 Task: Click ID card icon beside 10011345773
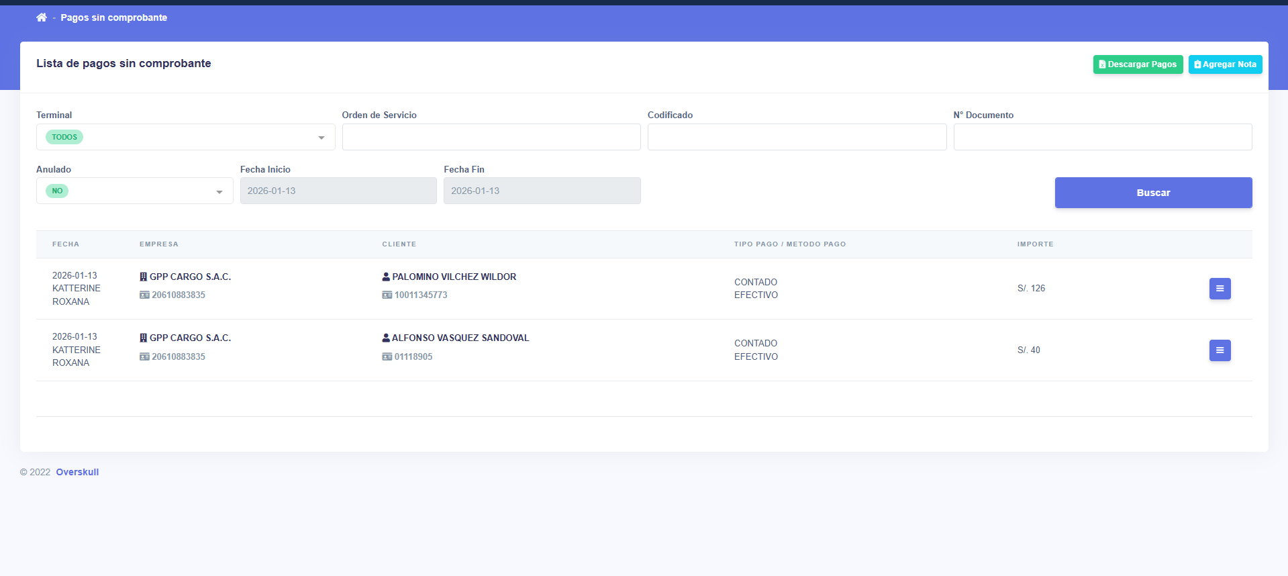[x=387, y=295]
